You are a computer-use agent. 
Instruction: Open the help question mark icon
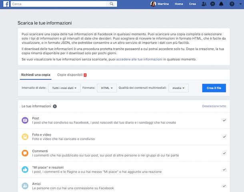point(232,4)
